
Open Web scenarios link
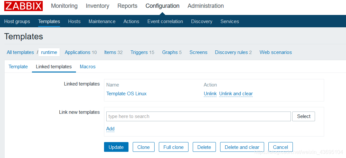pos(276,52)
